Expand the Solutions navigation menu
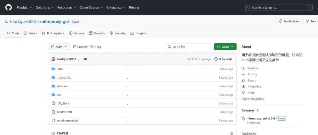The width and height of the screenshot is (318, 135). [45, 8]
